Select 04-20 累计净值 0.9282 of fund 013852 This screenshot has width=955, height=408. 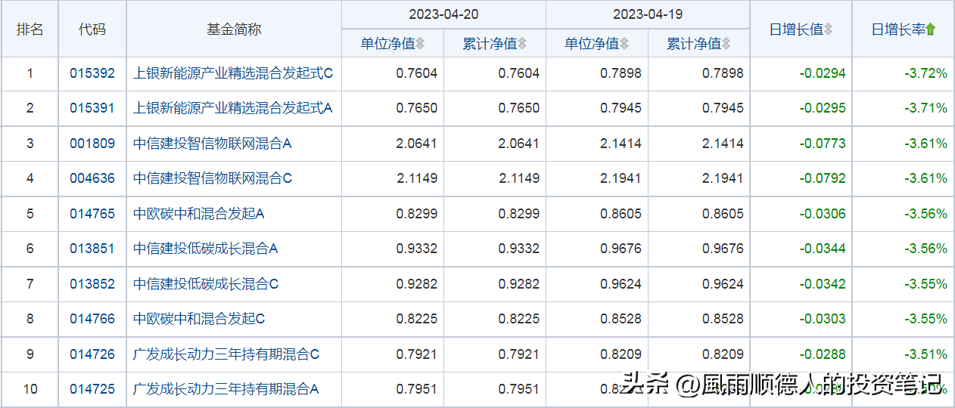519,284
